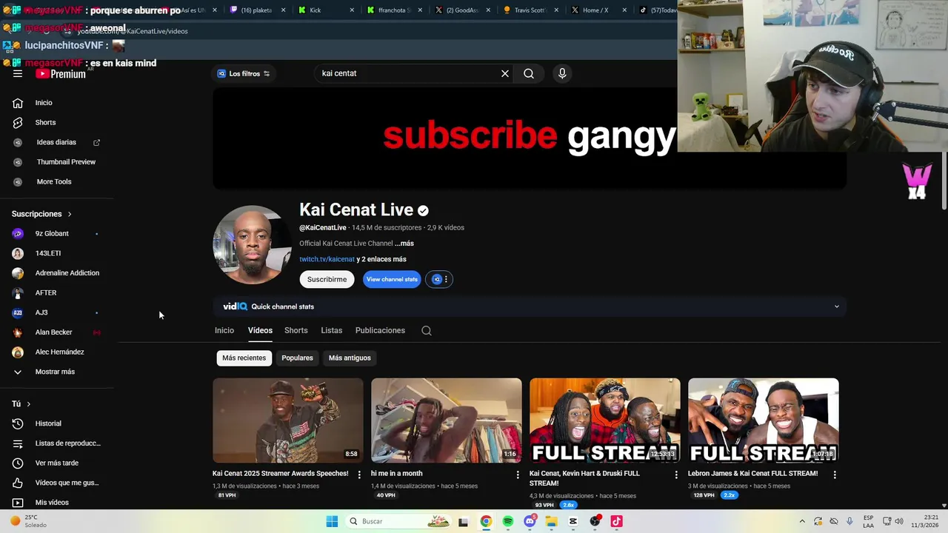
Task: Open twitch.tv/kaicenat link
Action: [327, 259]
